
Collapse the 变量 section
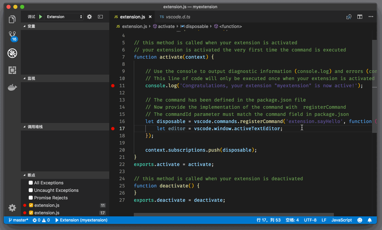[x=31, y=26]
